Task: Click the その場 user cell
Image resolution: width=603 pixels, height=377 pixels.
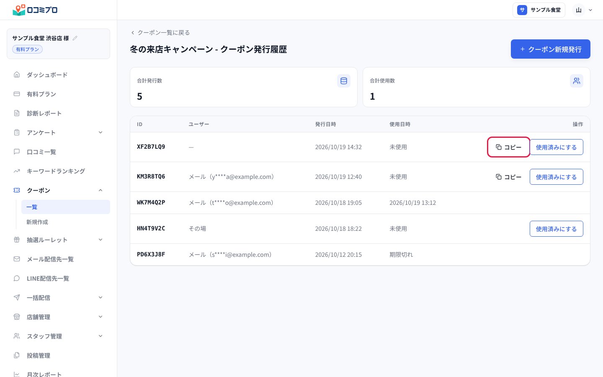Action: click(x=197, y=229)
